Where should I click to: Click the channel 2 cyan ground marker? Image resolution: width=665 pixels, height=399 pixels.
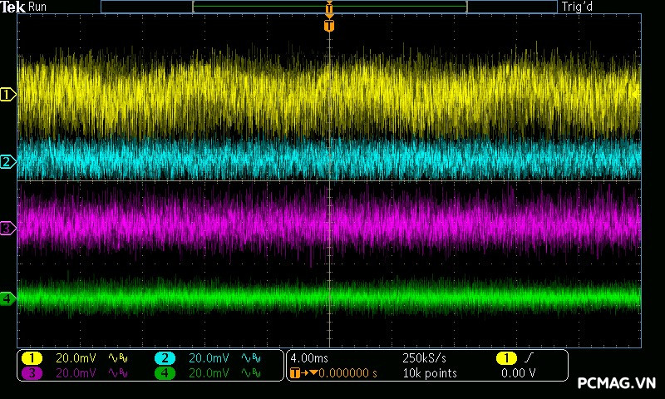pos(7,161)
